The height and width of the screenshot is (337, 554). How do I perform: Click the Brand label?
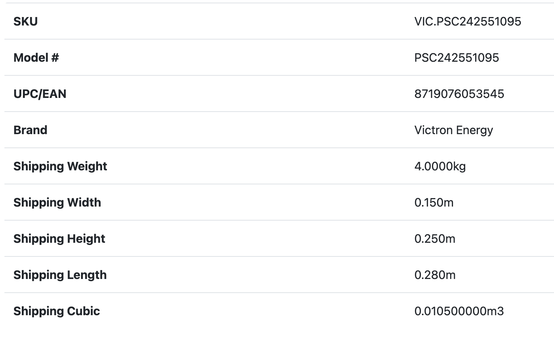coord(30,130)
